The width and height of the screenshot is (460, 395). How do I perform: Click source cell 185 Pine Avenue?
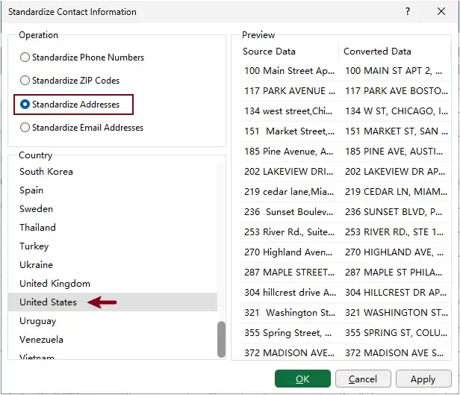289,152
